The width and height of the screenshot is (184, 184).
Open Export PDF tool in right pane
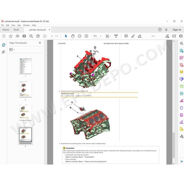click(181, 51)
